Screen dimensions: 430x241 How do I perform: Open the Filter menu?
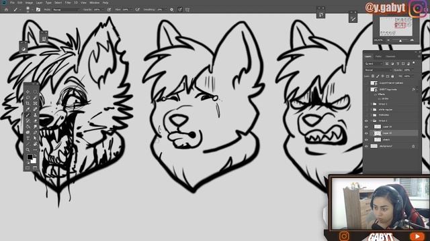pyautogui.click(x=68, y=3)
